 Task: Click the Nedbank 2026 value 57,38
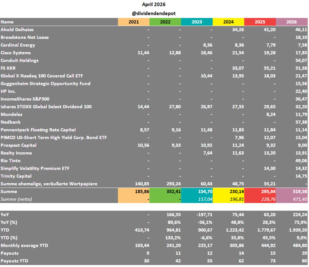(x=301, y=122)
